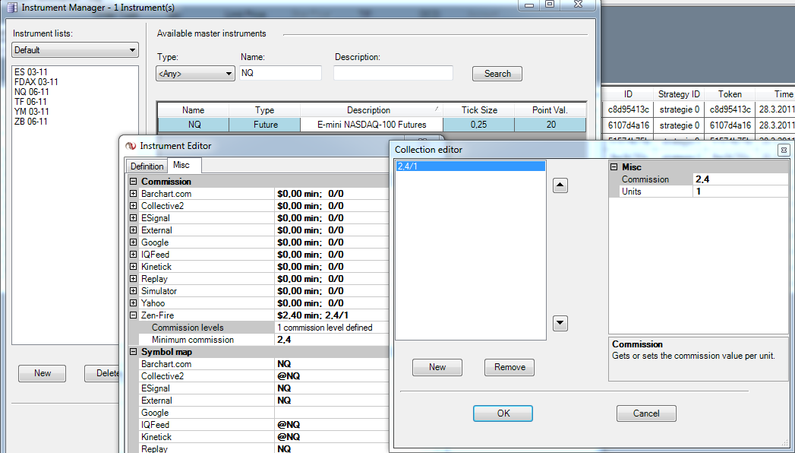This screenshot has height=453, width=795.
Task: Click the Instrument Editor logo icon
Action: 131,146
